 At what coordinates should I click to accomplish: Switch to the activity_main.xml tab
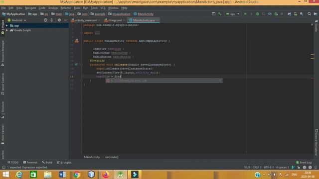(85, 20)
